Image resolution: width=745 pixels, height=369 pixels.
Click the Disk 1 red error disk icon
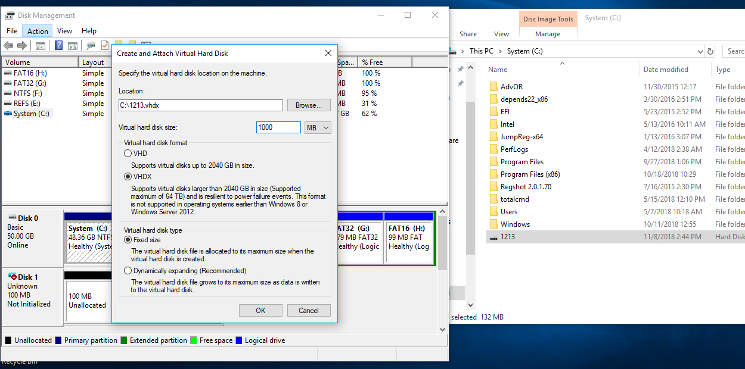click(13, 277)
